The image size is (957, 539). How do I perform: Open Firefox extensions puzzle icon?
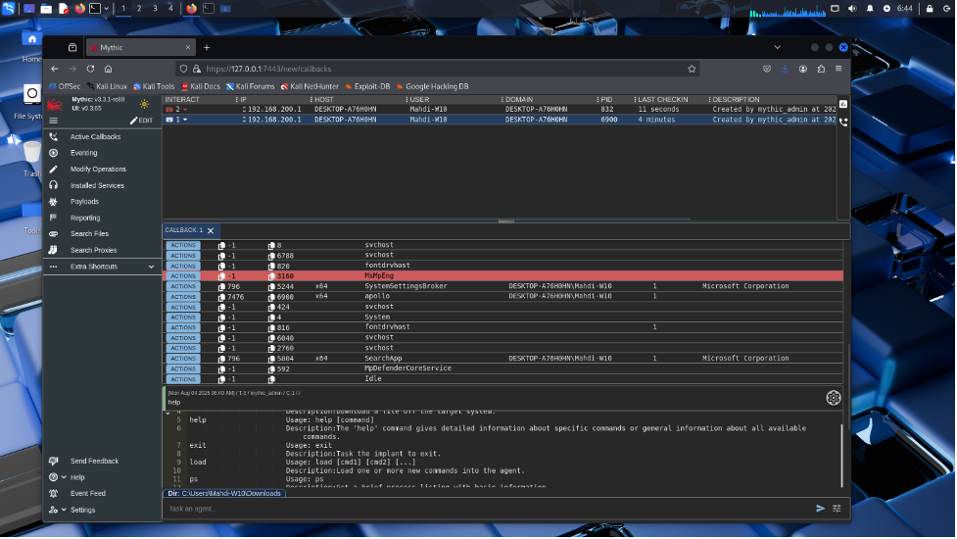point(822,69)
